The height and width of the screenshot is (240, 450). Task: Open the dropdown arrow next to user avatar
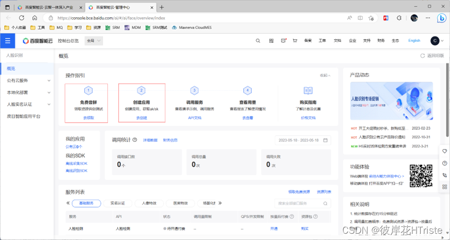click(442, 41)
